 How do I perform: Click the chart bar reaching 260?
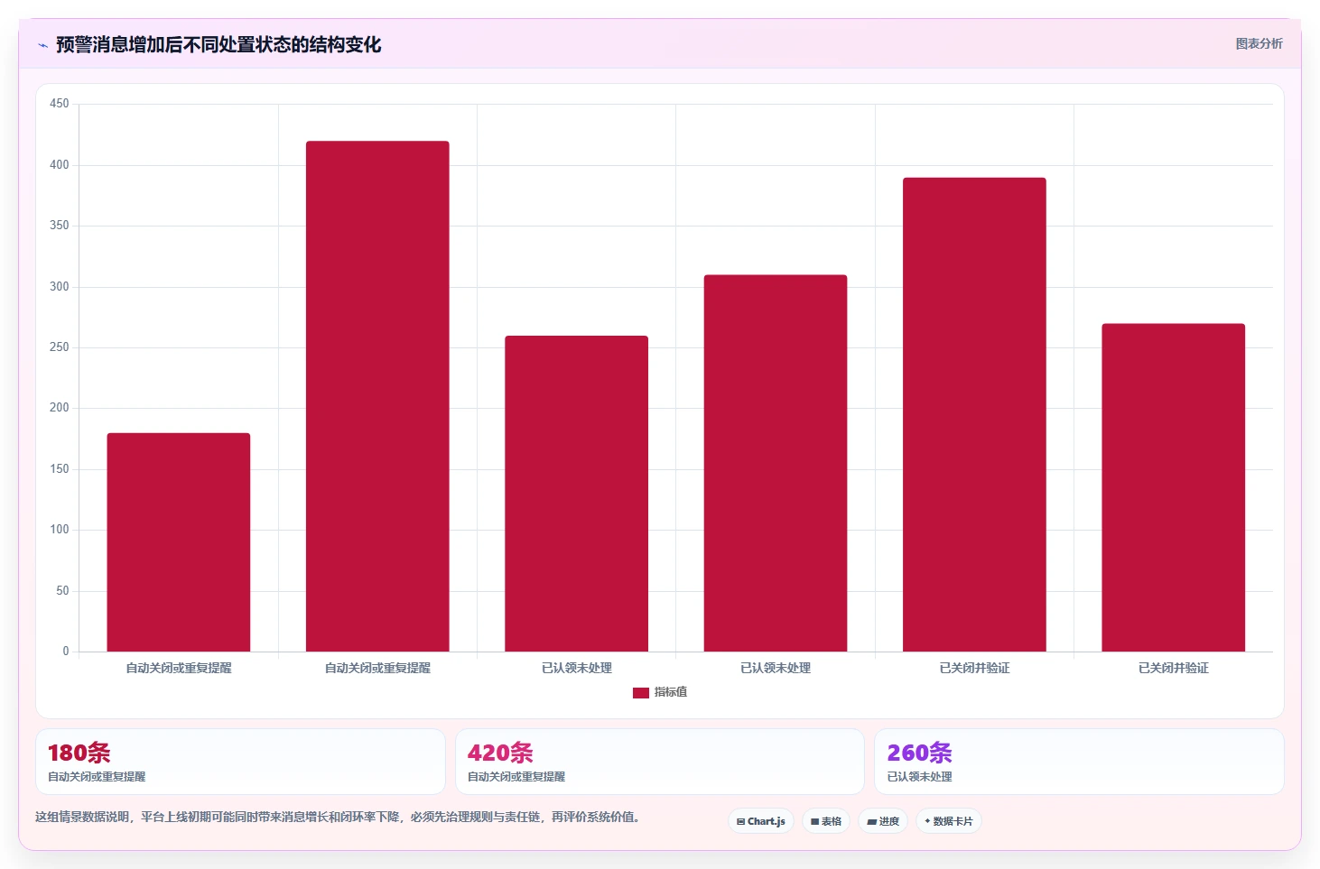576,494
